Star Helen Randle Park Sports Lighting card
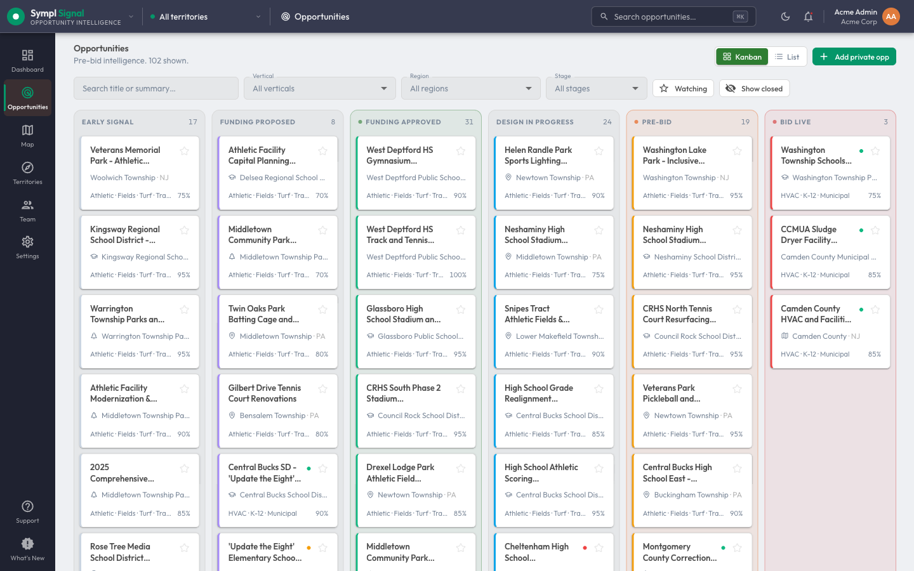914x571 pixels. point(599,151)
